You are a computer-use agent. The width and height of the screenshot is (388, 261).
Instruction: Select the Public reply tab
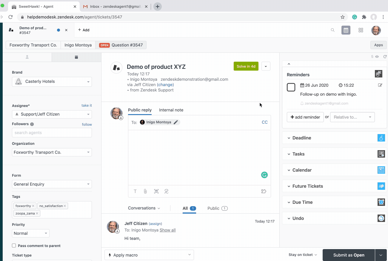(140, 110)
